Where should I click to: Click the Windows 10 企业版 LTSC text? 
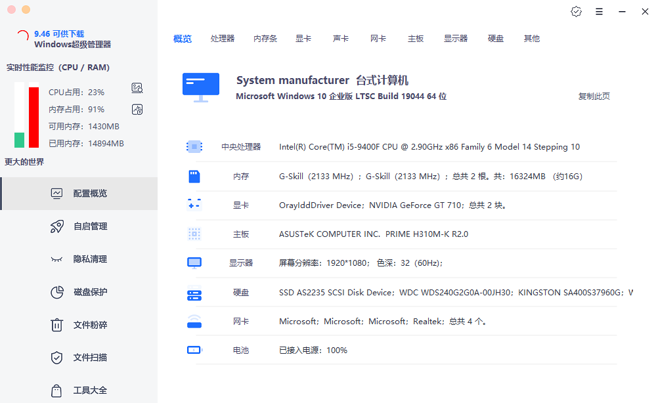click(x=341, y=96)
